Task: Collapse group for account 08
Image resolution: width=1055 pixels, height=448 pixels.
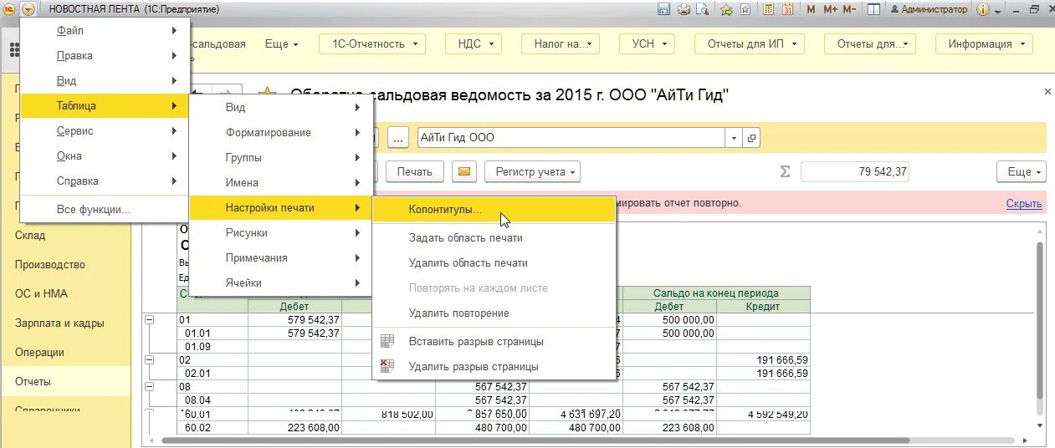Action: [150, 386]
